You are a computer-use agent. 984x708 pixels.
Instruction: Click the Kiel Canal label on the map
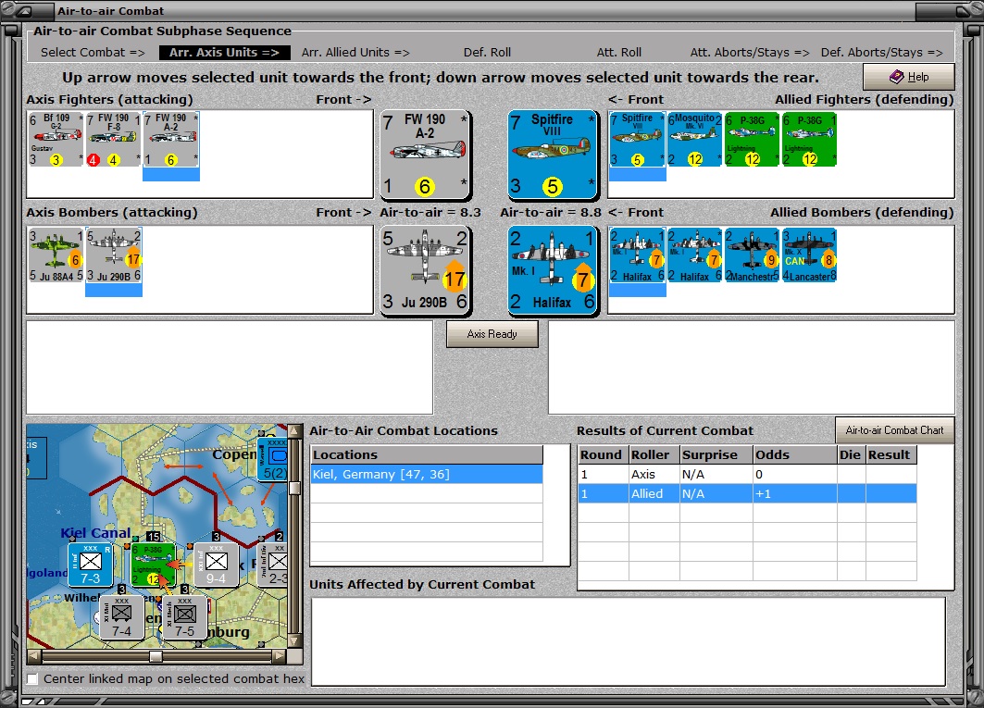tap(95, 533)
